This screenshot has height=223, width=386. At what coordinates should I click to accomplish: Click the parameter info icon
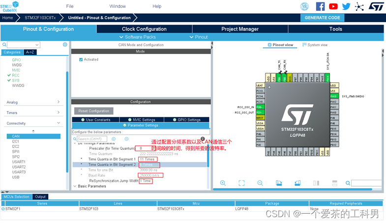pyautogui.click(x=203, y=139)
